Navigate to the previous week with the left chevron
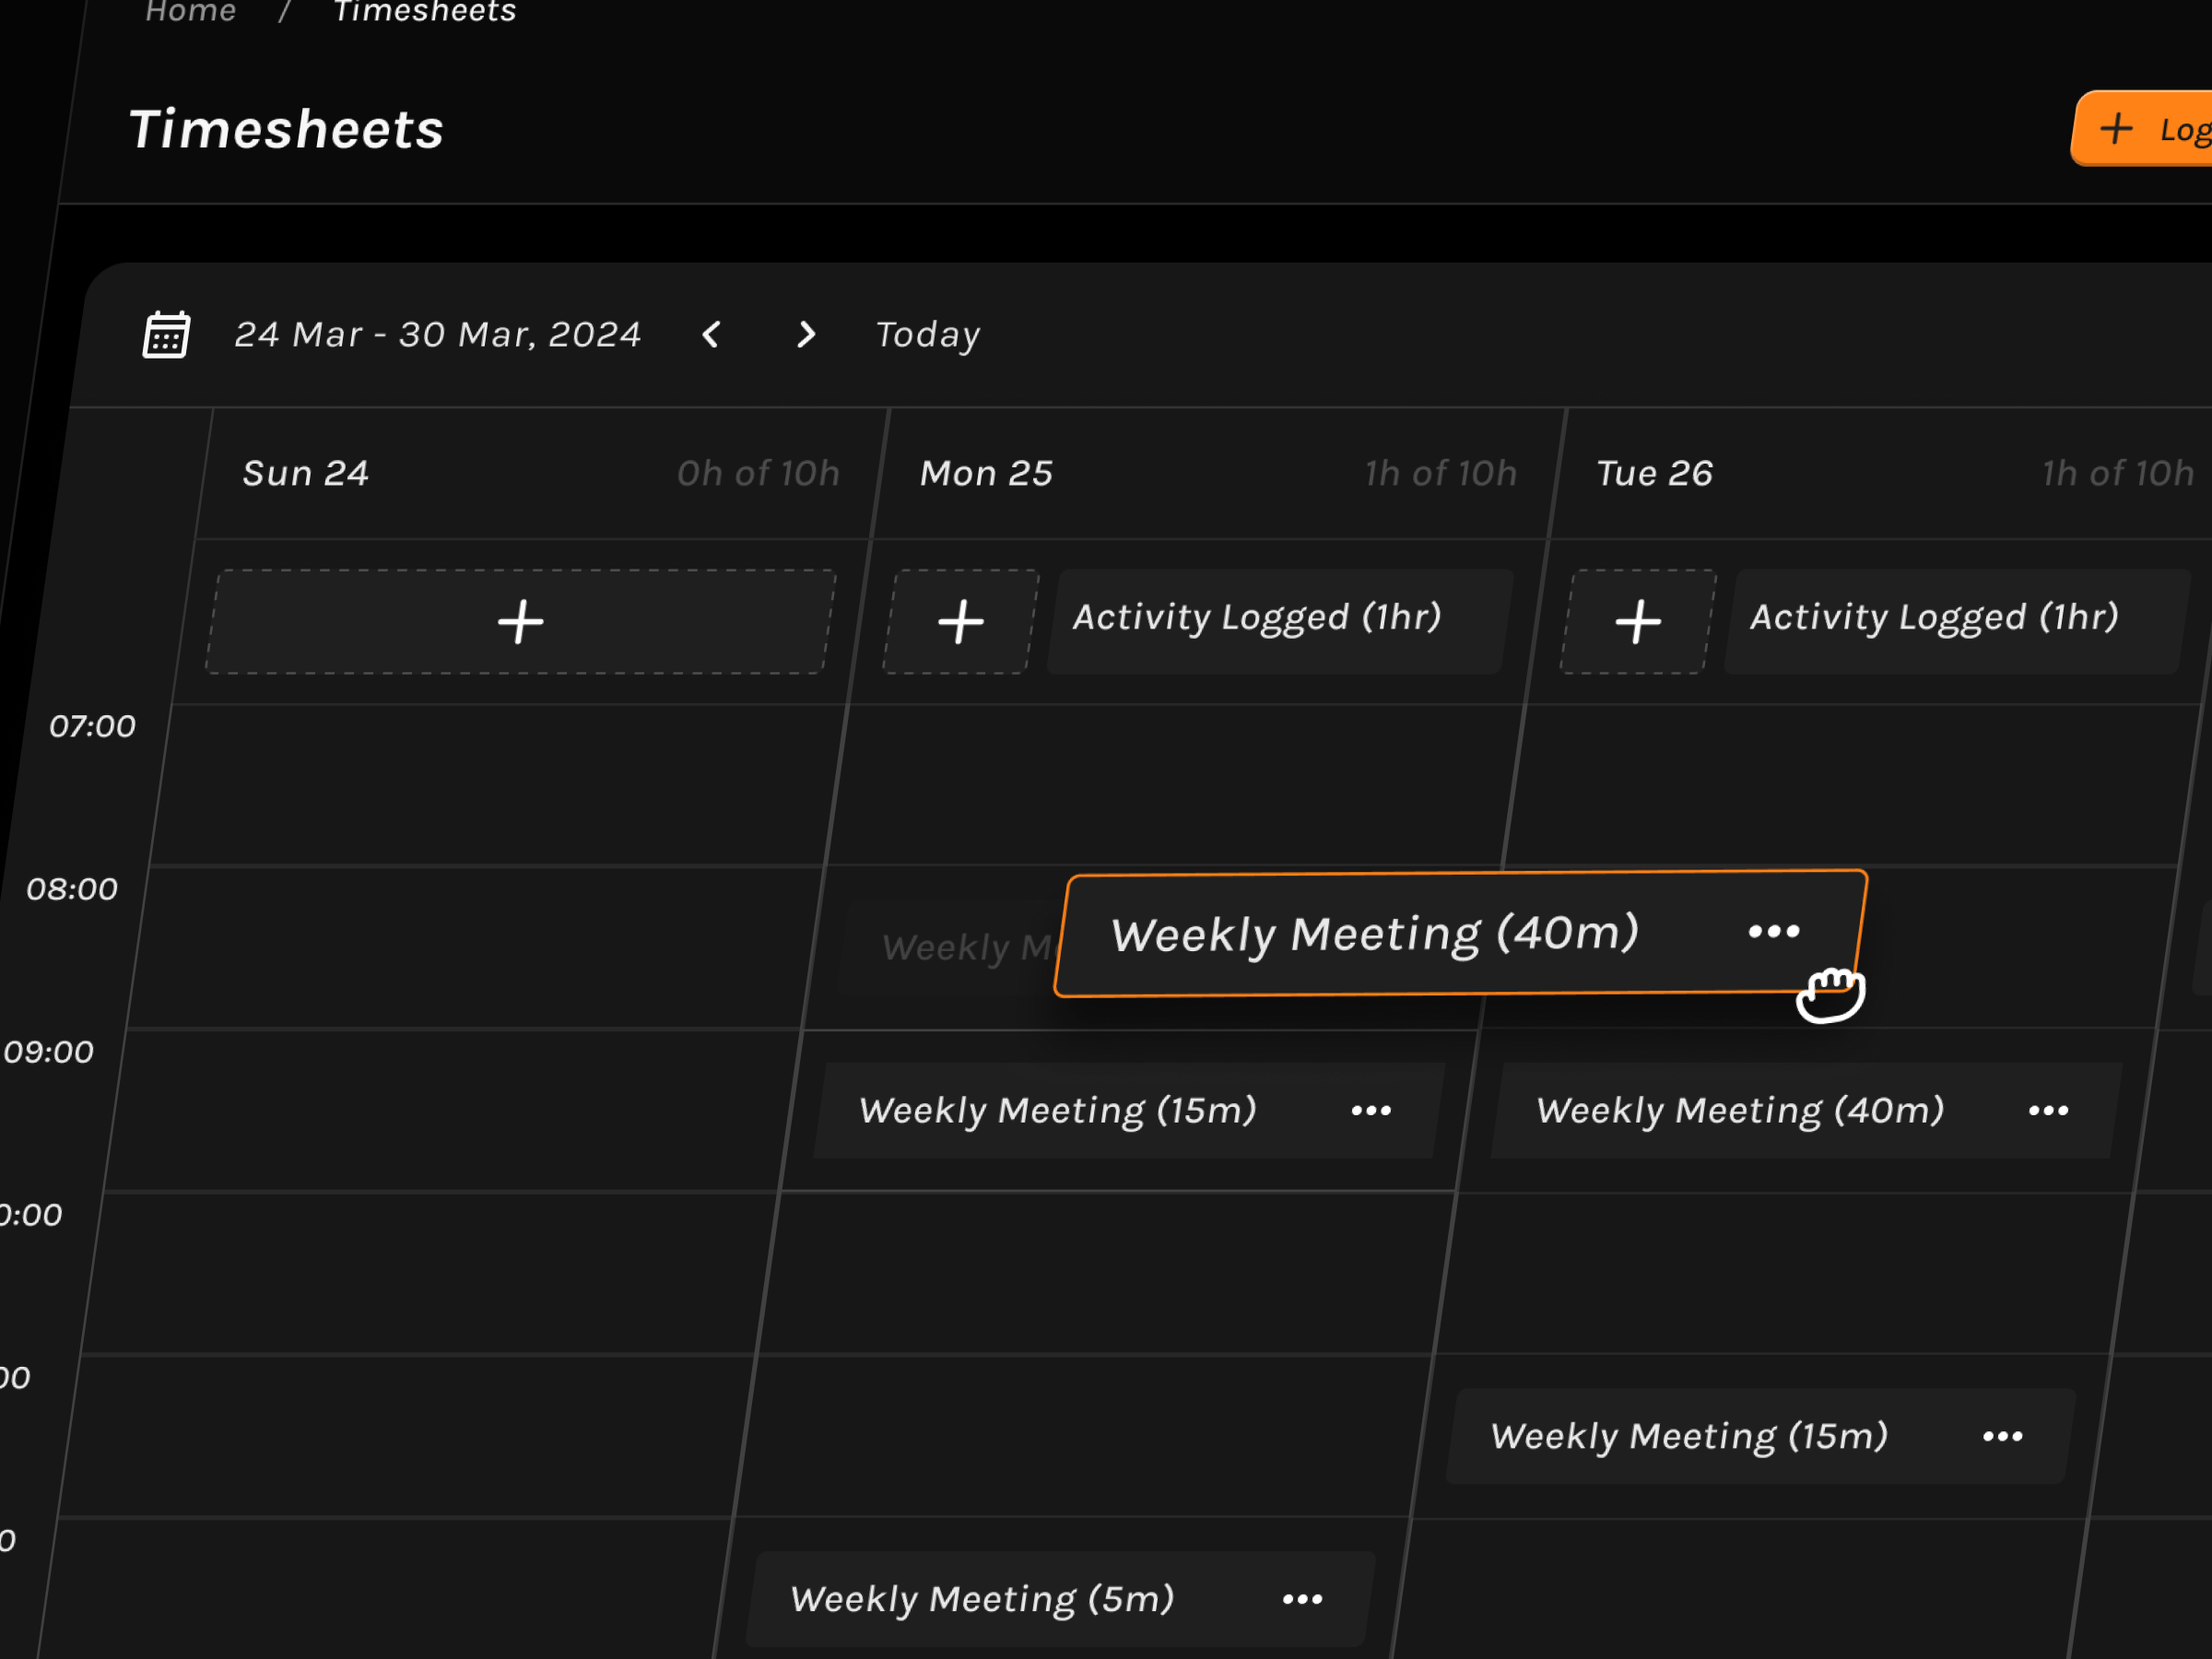Screen dimensions: 2212x1659 pyautogui.click(x=711, y=334)
